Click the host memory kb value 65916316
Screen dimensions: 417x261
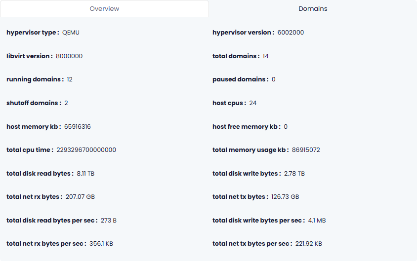78,127
